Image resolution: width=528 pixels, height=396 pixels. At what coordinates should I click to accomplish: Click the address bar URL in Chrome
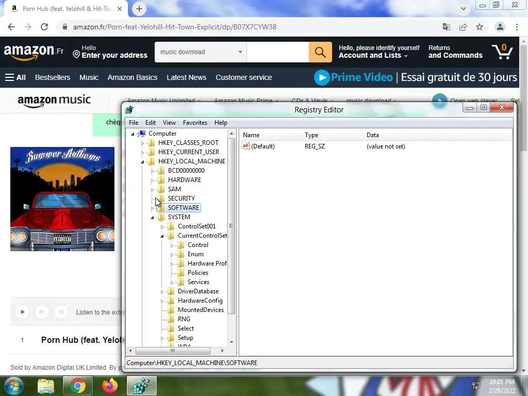175,27
